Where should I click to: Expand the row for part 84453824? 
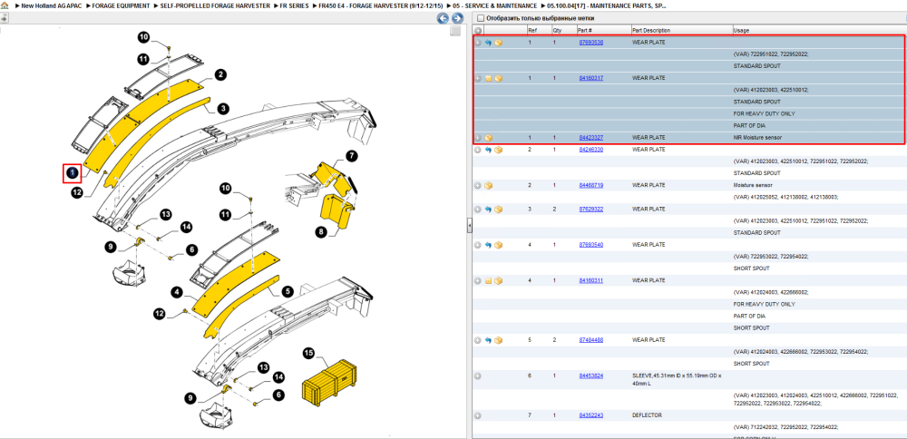pyautogui.click(x=478, y=376)
